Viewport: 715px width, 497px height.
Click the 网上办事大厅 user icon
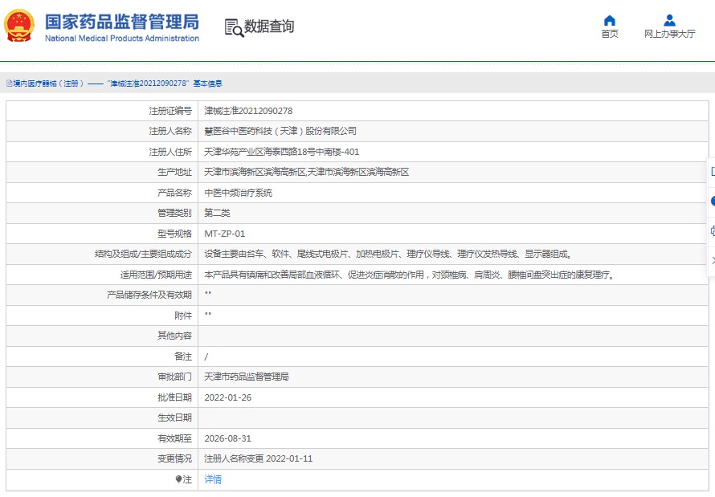(669, 21)
